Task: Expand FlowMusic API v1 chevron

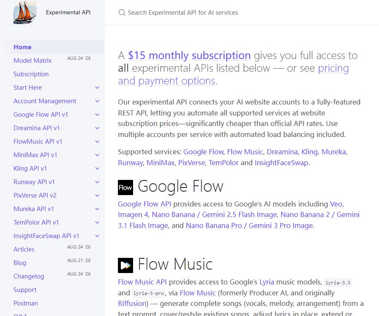Action: click(x=97, y=142)
